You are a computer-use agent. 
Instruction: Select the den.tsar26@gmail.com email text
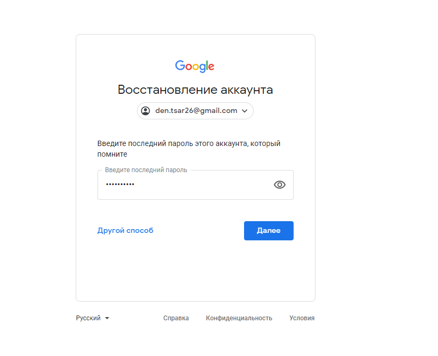(x=196, y=111)
